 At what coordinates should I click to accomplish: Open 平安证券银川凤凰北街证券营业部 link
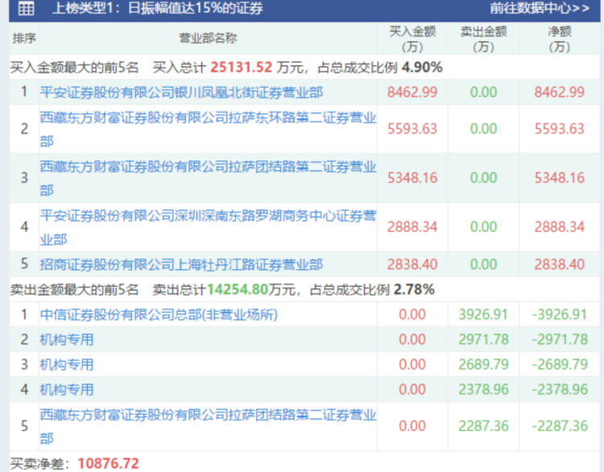pyautogui.click(x=181, y=92)
